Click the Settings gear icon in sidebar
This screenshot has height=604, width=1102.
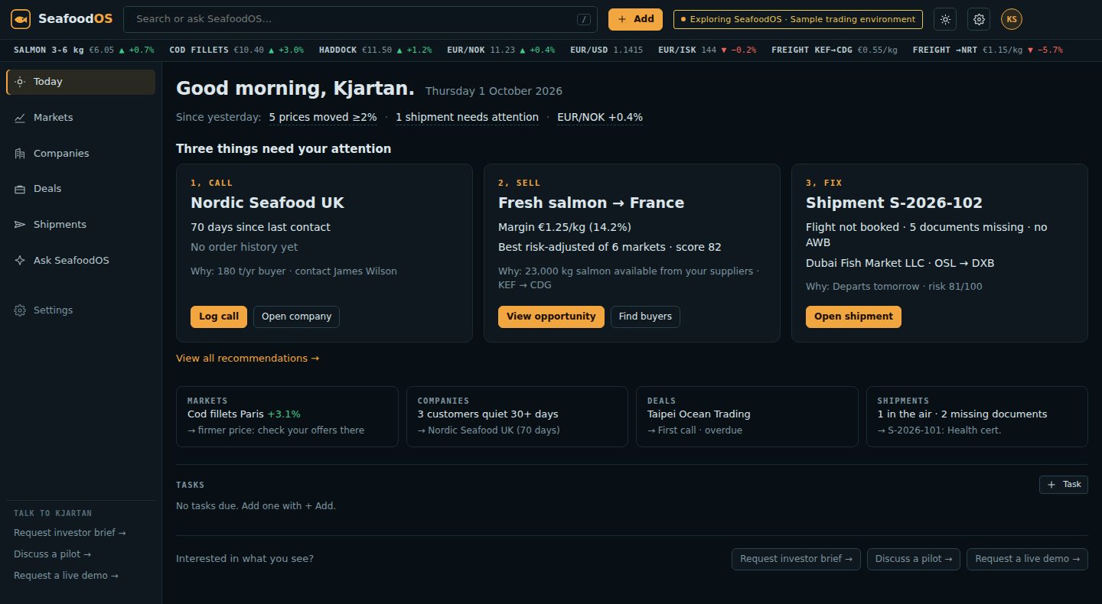[20, 310]
